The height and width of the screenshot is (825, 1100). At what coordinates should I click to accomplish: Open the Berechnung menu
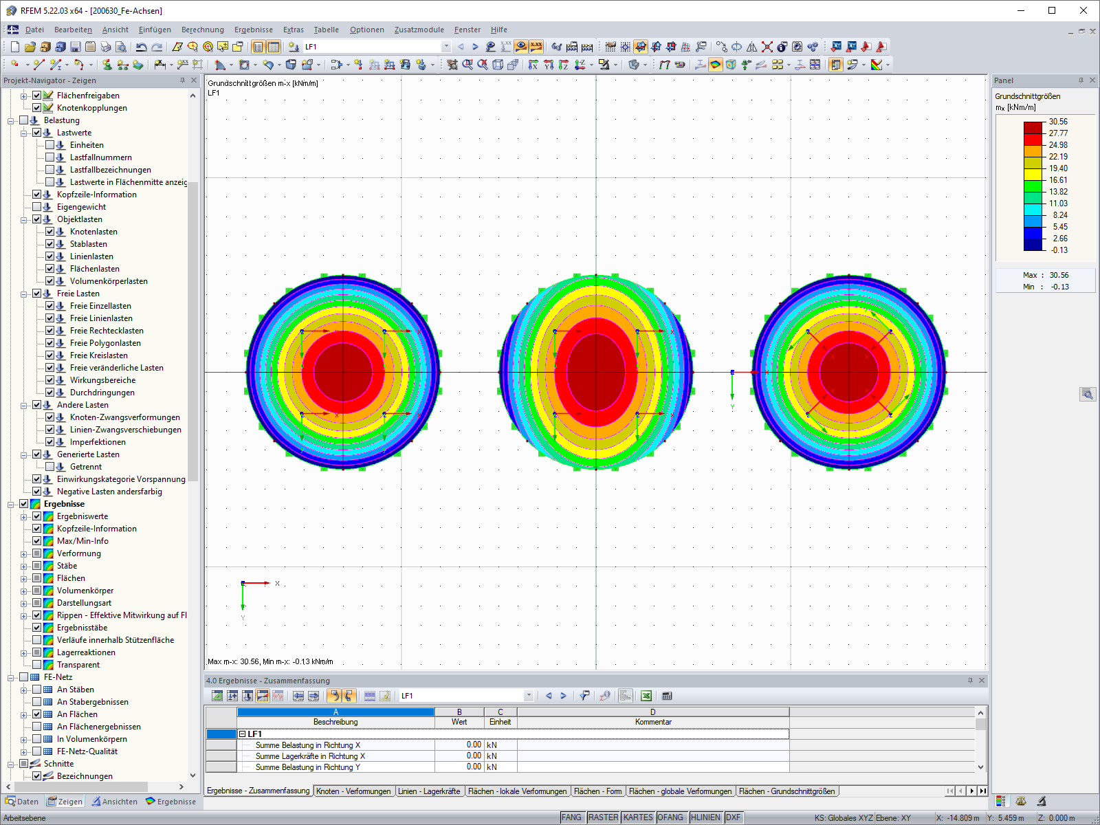tap(203, 30)
